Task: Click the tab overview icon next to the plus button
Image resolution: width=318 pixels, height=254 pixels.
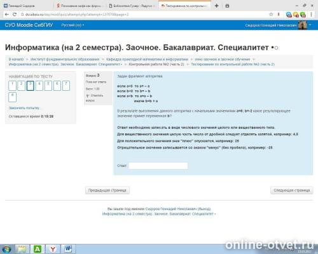Action: [227, 6]
